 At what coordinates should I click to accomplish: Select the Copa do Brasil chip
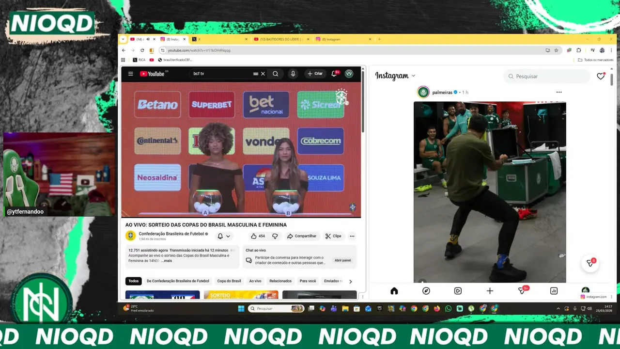point(229,281)
